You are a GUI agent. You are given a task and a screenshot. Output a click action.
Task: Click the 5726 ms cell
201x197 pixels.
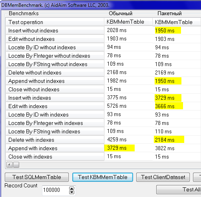coord(128,106)
